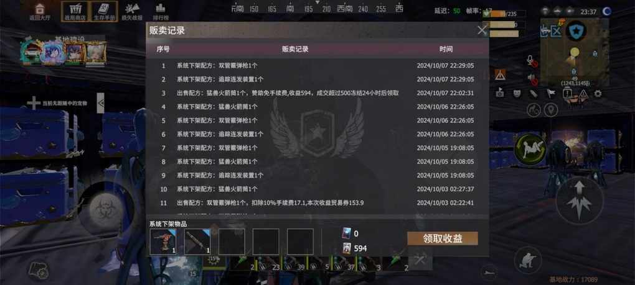Select the first delisted item thumbnail
The image size is (635, 285).
[163, 242]
